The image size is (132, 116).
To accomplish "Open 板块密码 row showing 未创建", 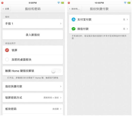I will point(33,109).
